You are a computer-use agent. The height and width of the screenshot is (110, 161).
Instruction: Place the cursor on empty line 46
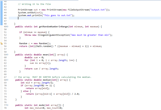85,18
